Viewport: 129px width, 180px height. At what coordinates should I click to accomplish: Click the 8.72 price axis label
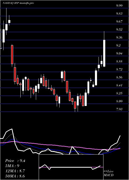coord(119,69)
